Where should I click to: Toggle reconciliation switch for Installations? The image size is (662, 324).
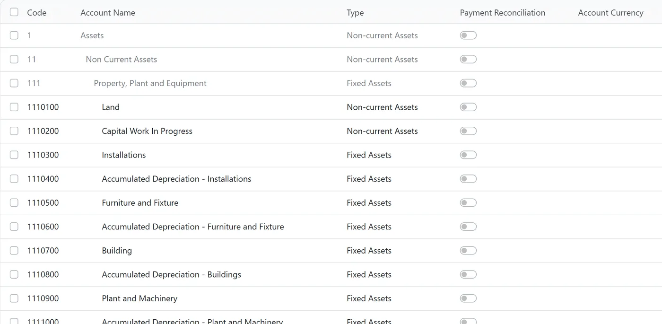[x=468, y=155]
